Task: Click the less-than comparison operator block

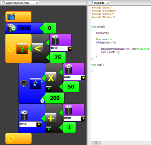Action: [x=37, y=48]
